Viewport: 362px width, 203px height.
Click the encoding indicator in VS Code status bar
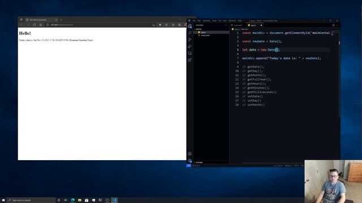(x=296, y=165)
